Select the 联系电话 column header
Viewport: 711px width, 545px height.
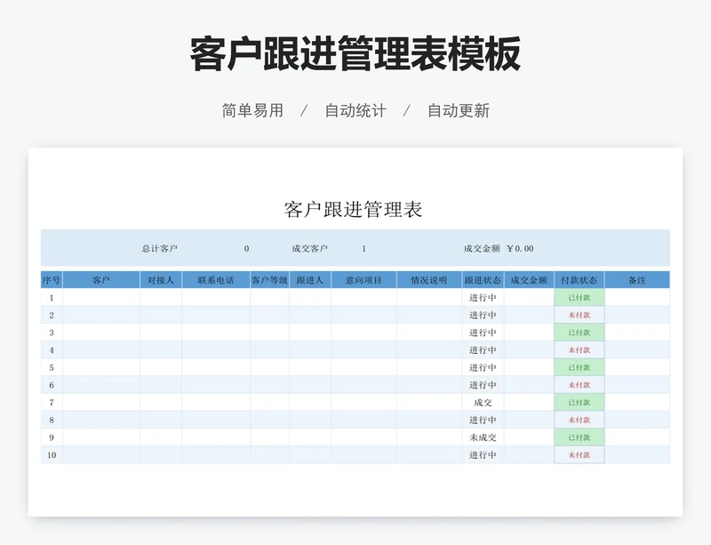tap(216, 280)
